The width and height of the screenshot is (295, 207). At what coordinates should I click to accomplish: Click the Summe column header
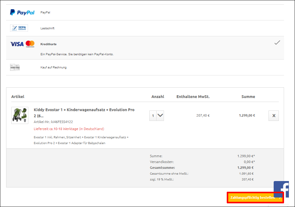point(248,97)
